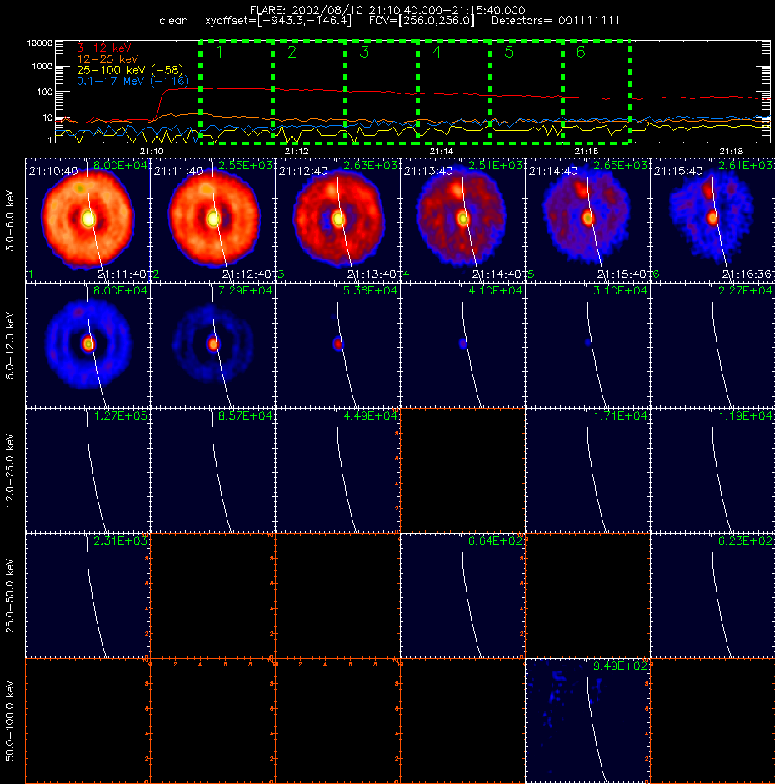The width and height of the screenshot is (775, 784).
Task: Open the 12.0-25.0 keV panel labeled 8.57E+04
Action: click(x=212, y=470)
